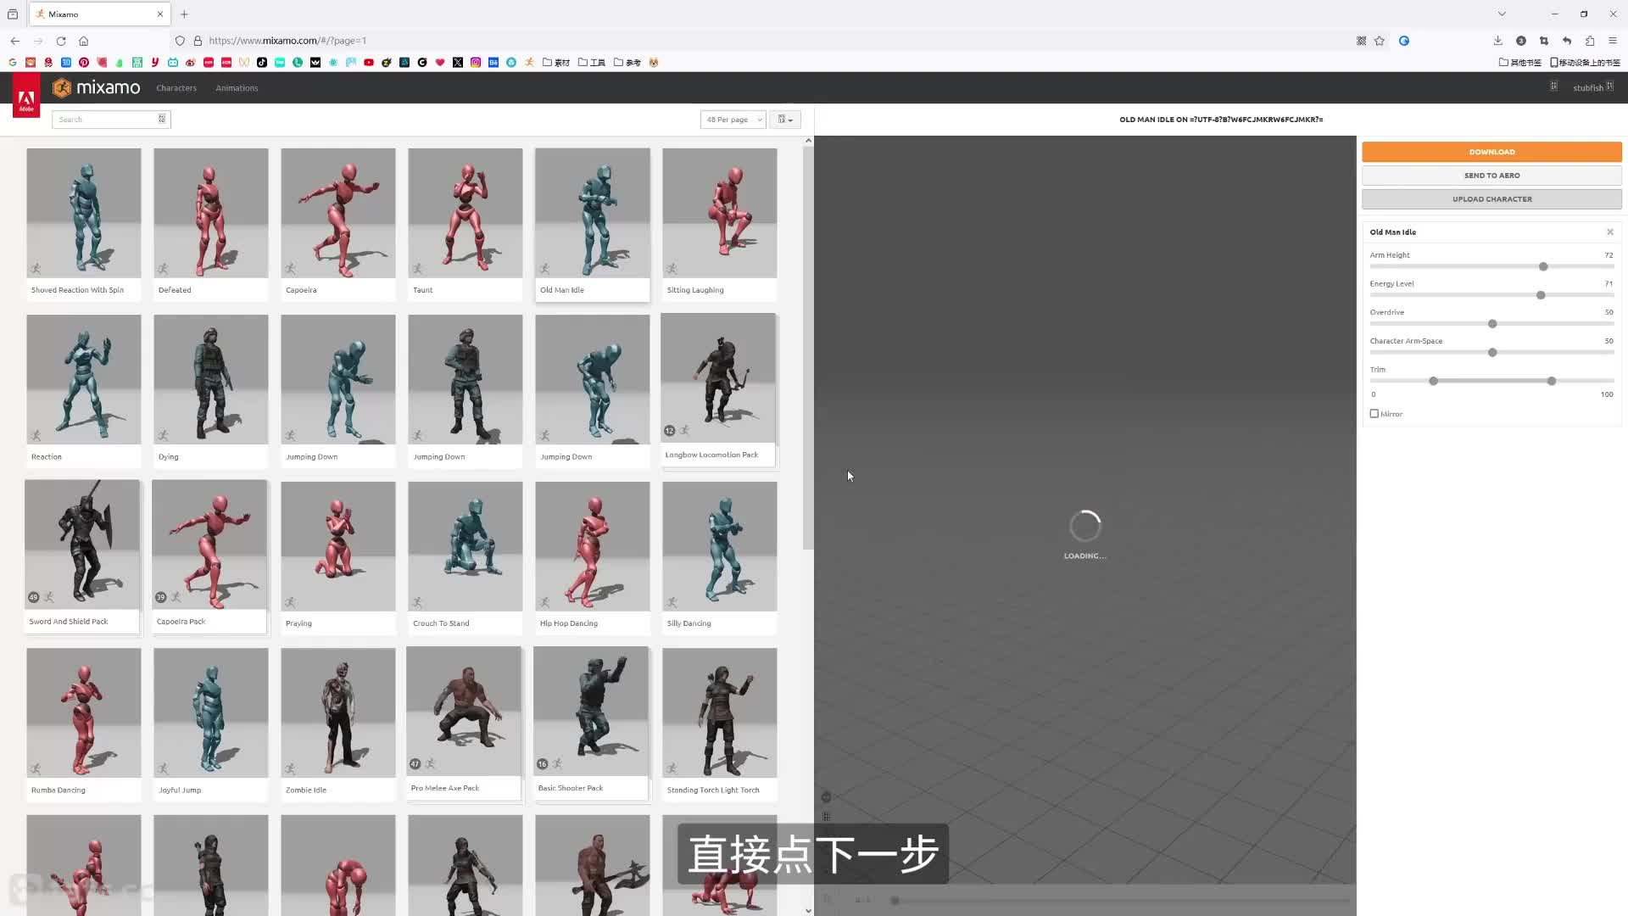Viewport: 1628px width, 916px height.
Task: Expand the 工具 bookmark folder
Action: [592, 62]
